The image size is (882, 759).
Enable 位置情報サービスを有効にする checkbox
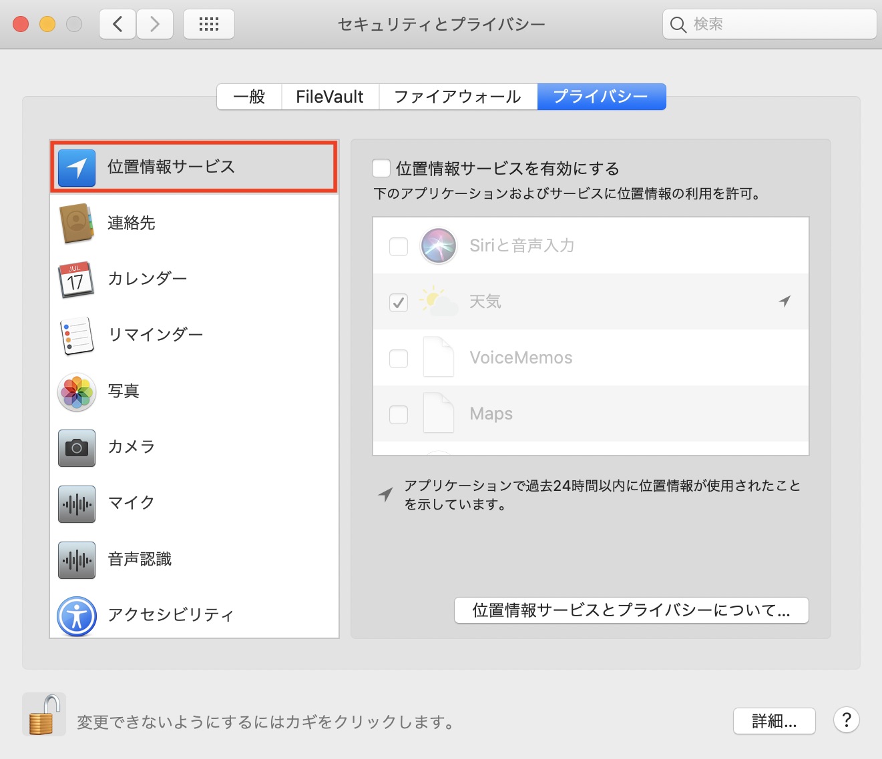(x=381, y=168)
